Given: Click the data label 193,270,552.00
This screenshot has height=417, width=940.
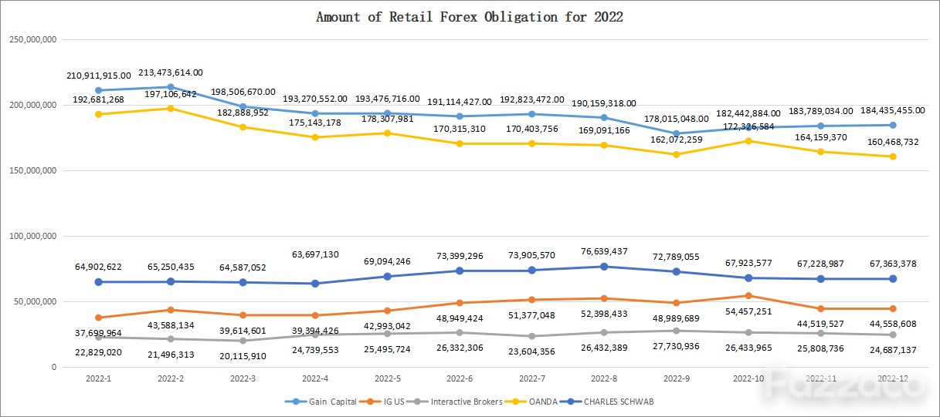Looking at the screenshot, I should click(315, 99).
